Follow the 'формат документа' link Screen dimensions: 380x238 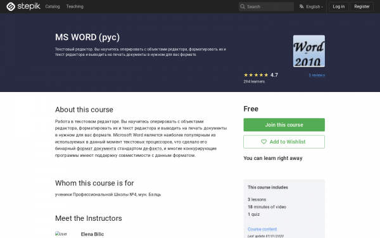(96, 149)
